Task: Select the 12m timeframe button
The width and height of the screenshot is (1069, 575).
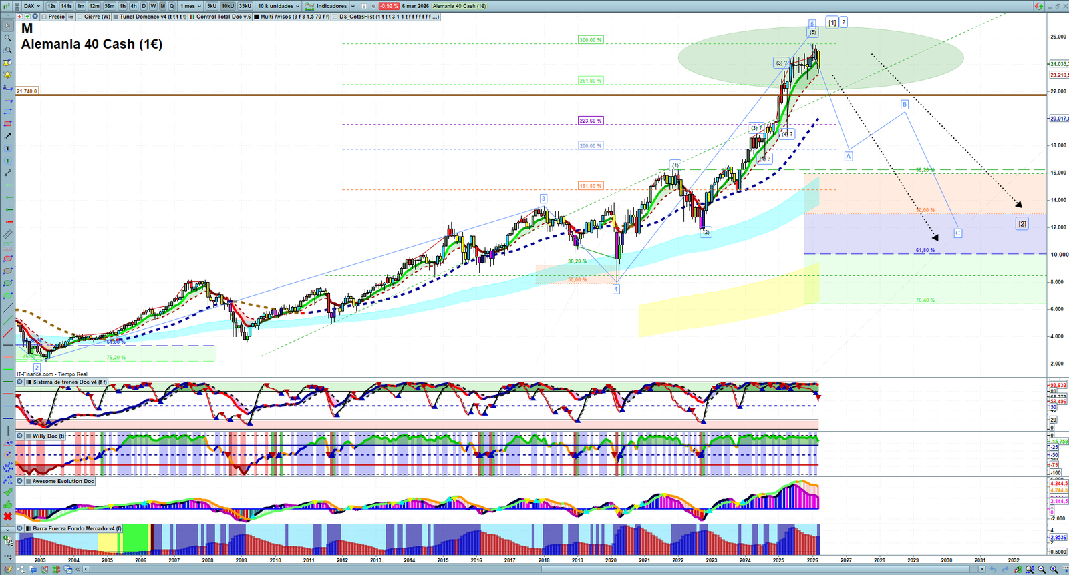Action: pyautogui.click(x=94, y=6)
